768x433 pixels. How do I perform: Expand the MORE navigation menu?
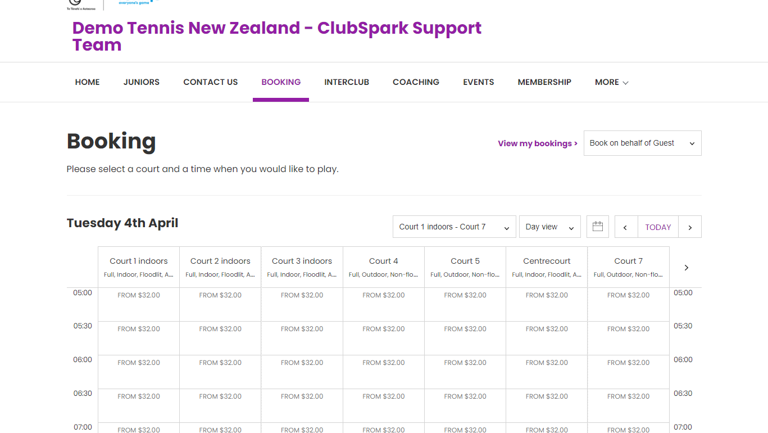pos(611,82)
